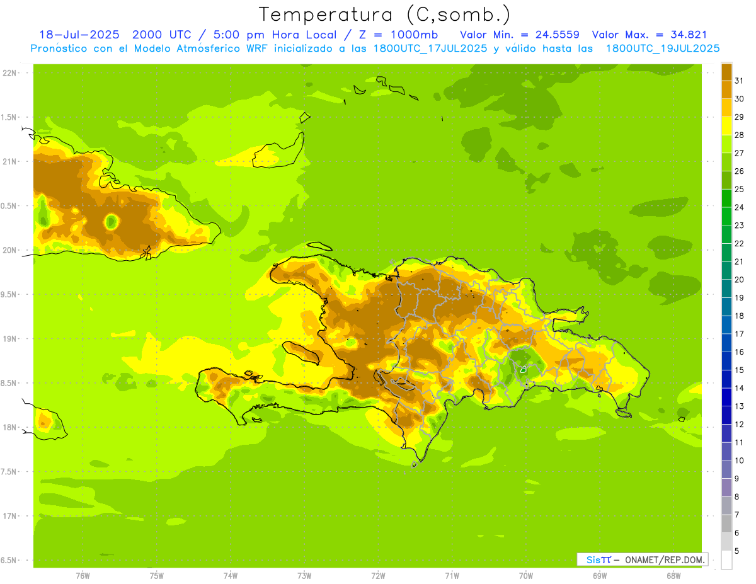756x584 pixels.
Task: Click the '18-Jul-2025' forecast date
Action: [80, 35]
